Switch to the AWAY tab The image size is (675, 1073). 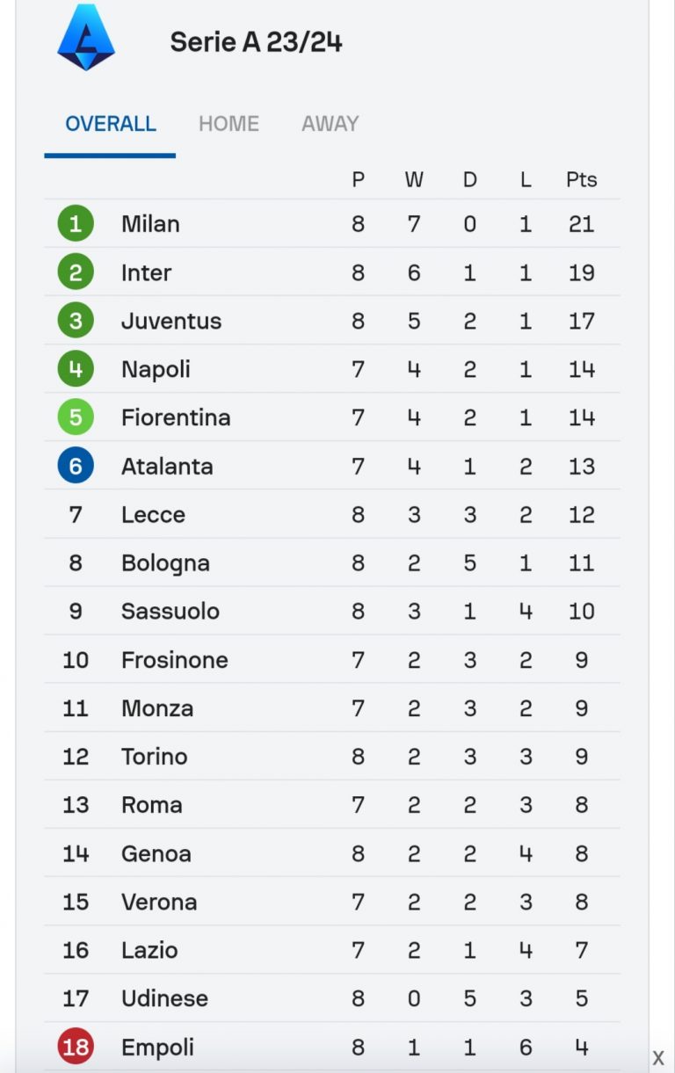(330, 124)
